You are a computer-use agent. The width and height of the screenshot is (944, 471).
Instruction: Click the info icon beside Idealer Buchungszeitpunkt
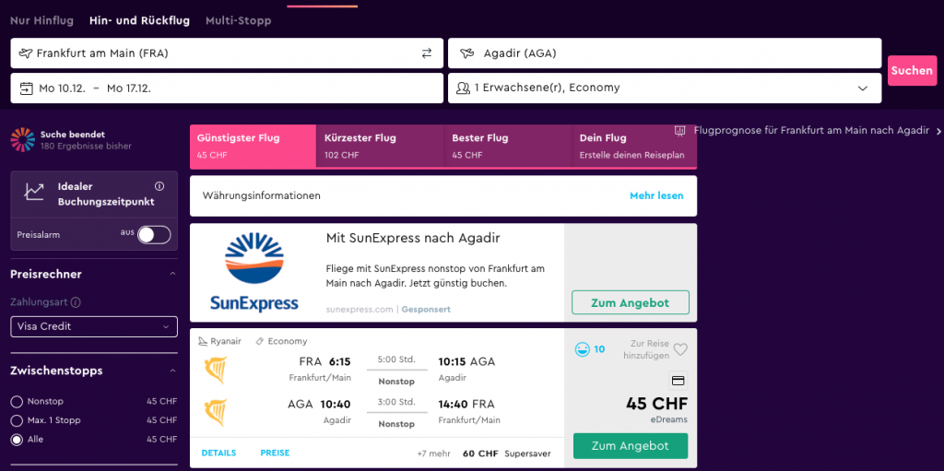click(159, 186)
